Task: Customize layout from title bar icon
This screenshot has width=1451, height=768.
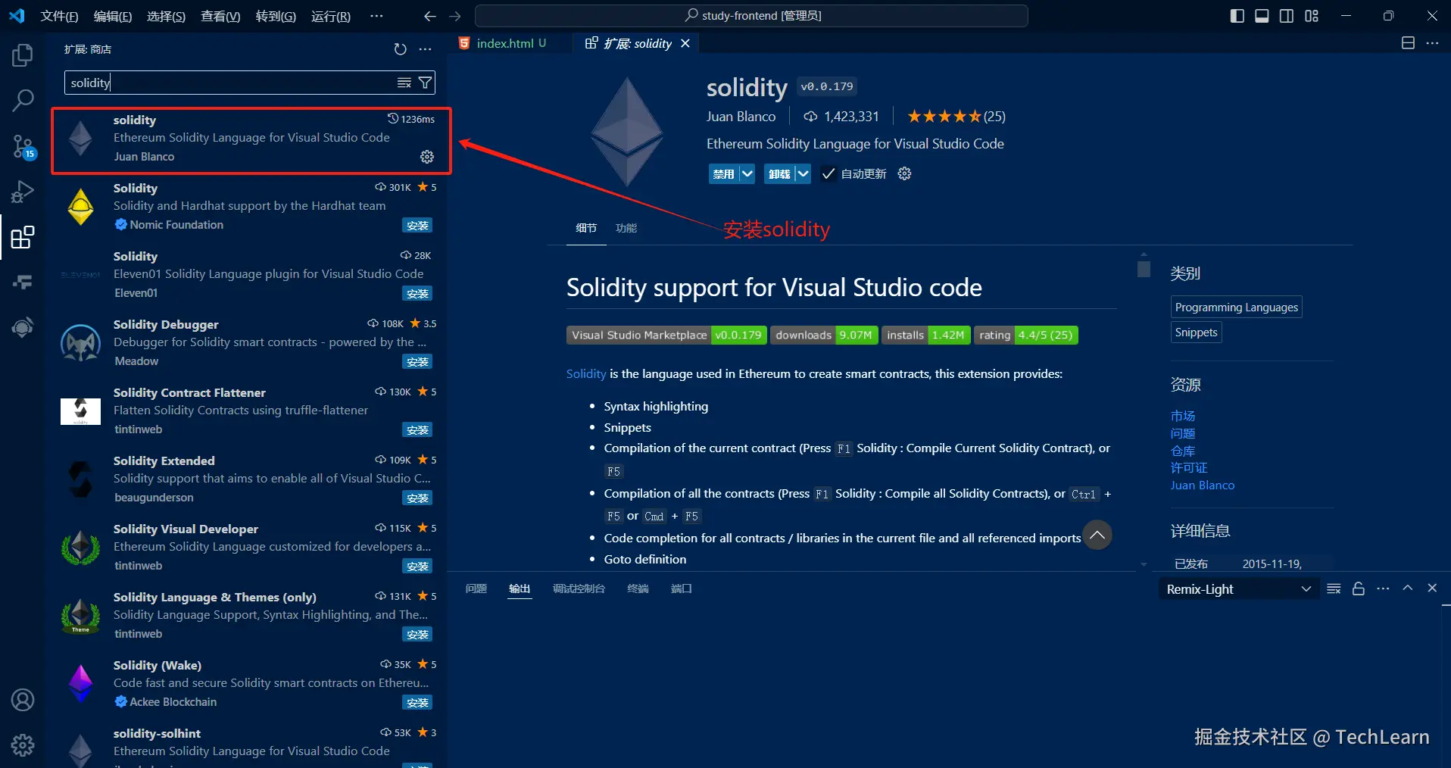Action: click(x=1312, y=16)
